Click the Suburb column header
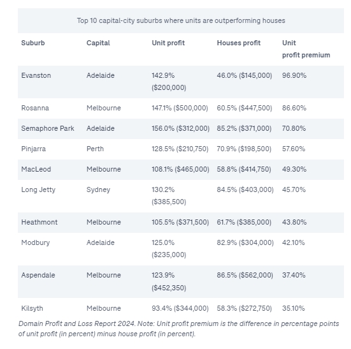 (x=33, y=43)
